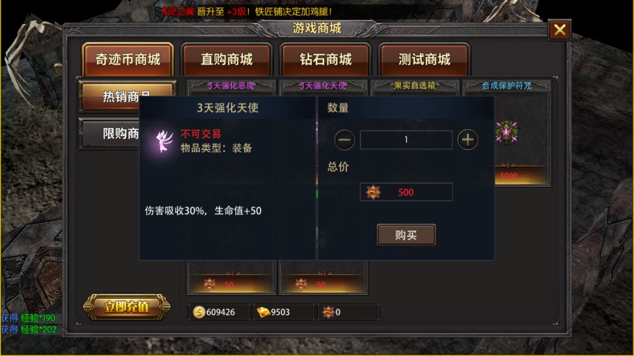Select the 限购商品 category
The image size is (634, 356).
click(x=109, y=133)
